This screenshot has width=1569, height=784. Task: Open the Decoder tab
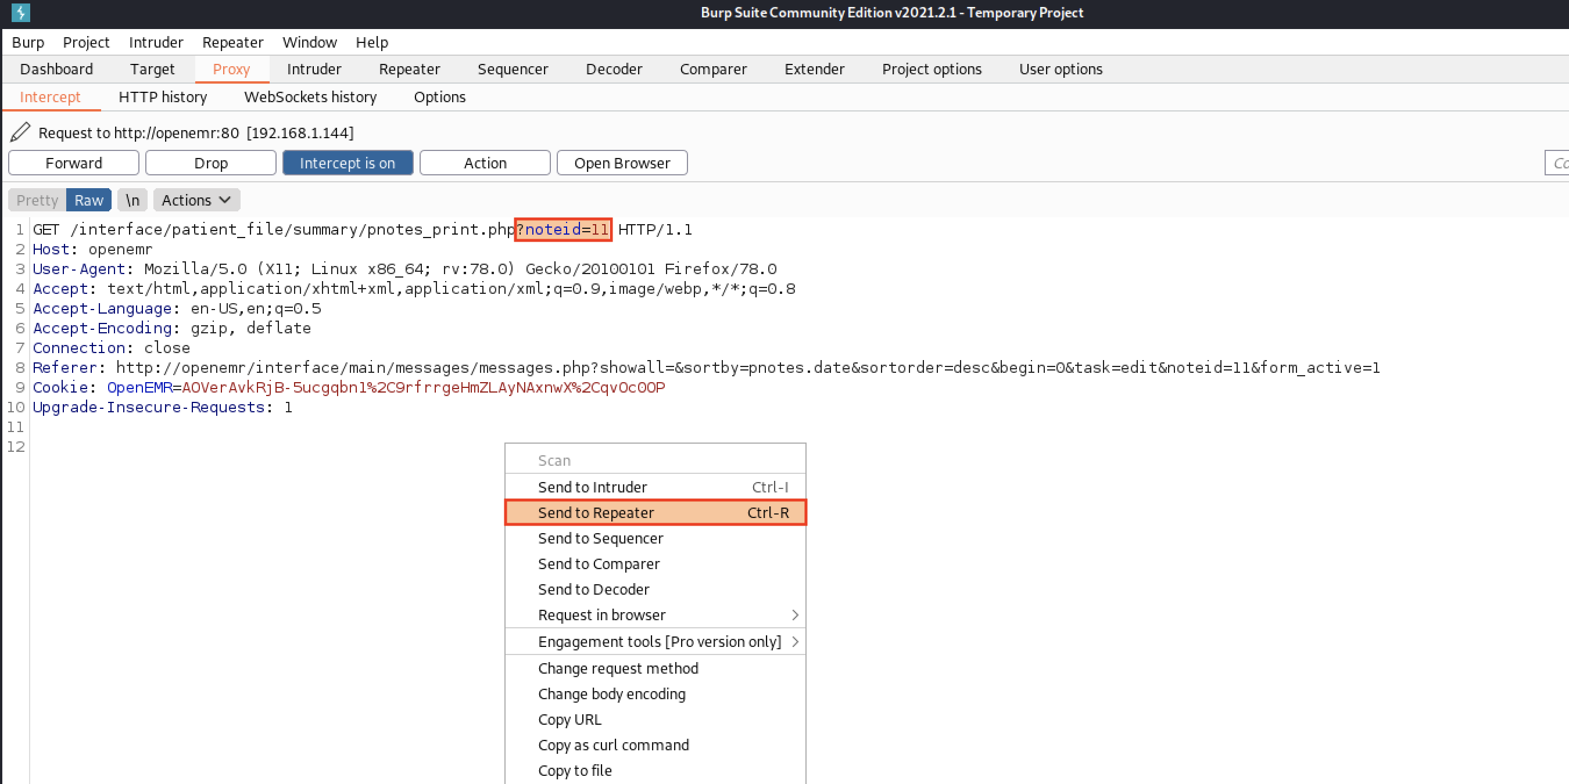(x=613, y=69)
